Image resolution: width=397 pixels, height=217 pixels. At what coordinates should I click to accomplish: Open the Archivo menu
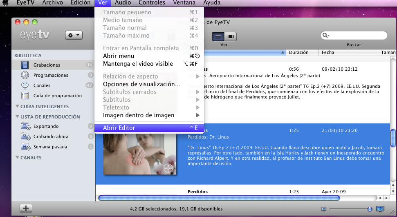pos(53,3)
